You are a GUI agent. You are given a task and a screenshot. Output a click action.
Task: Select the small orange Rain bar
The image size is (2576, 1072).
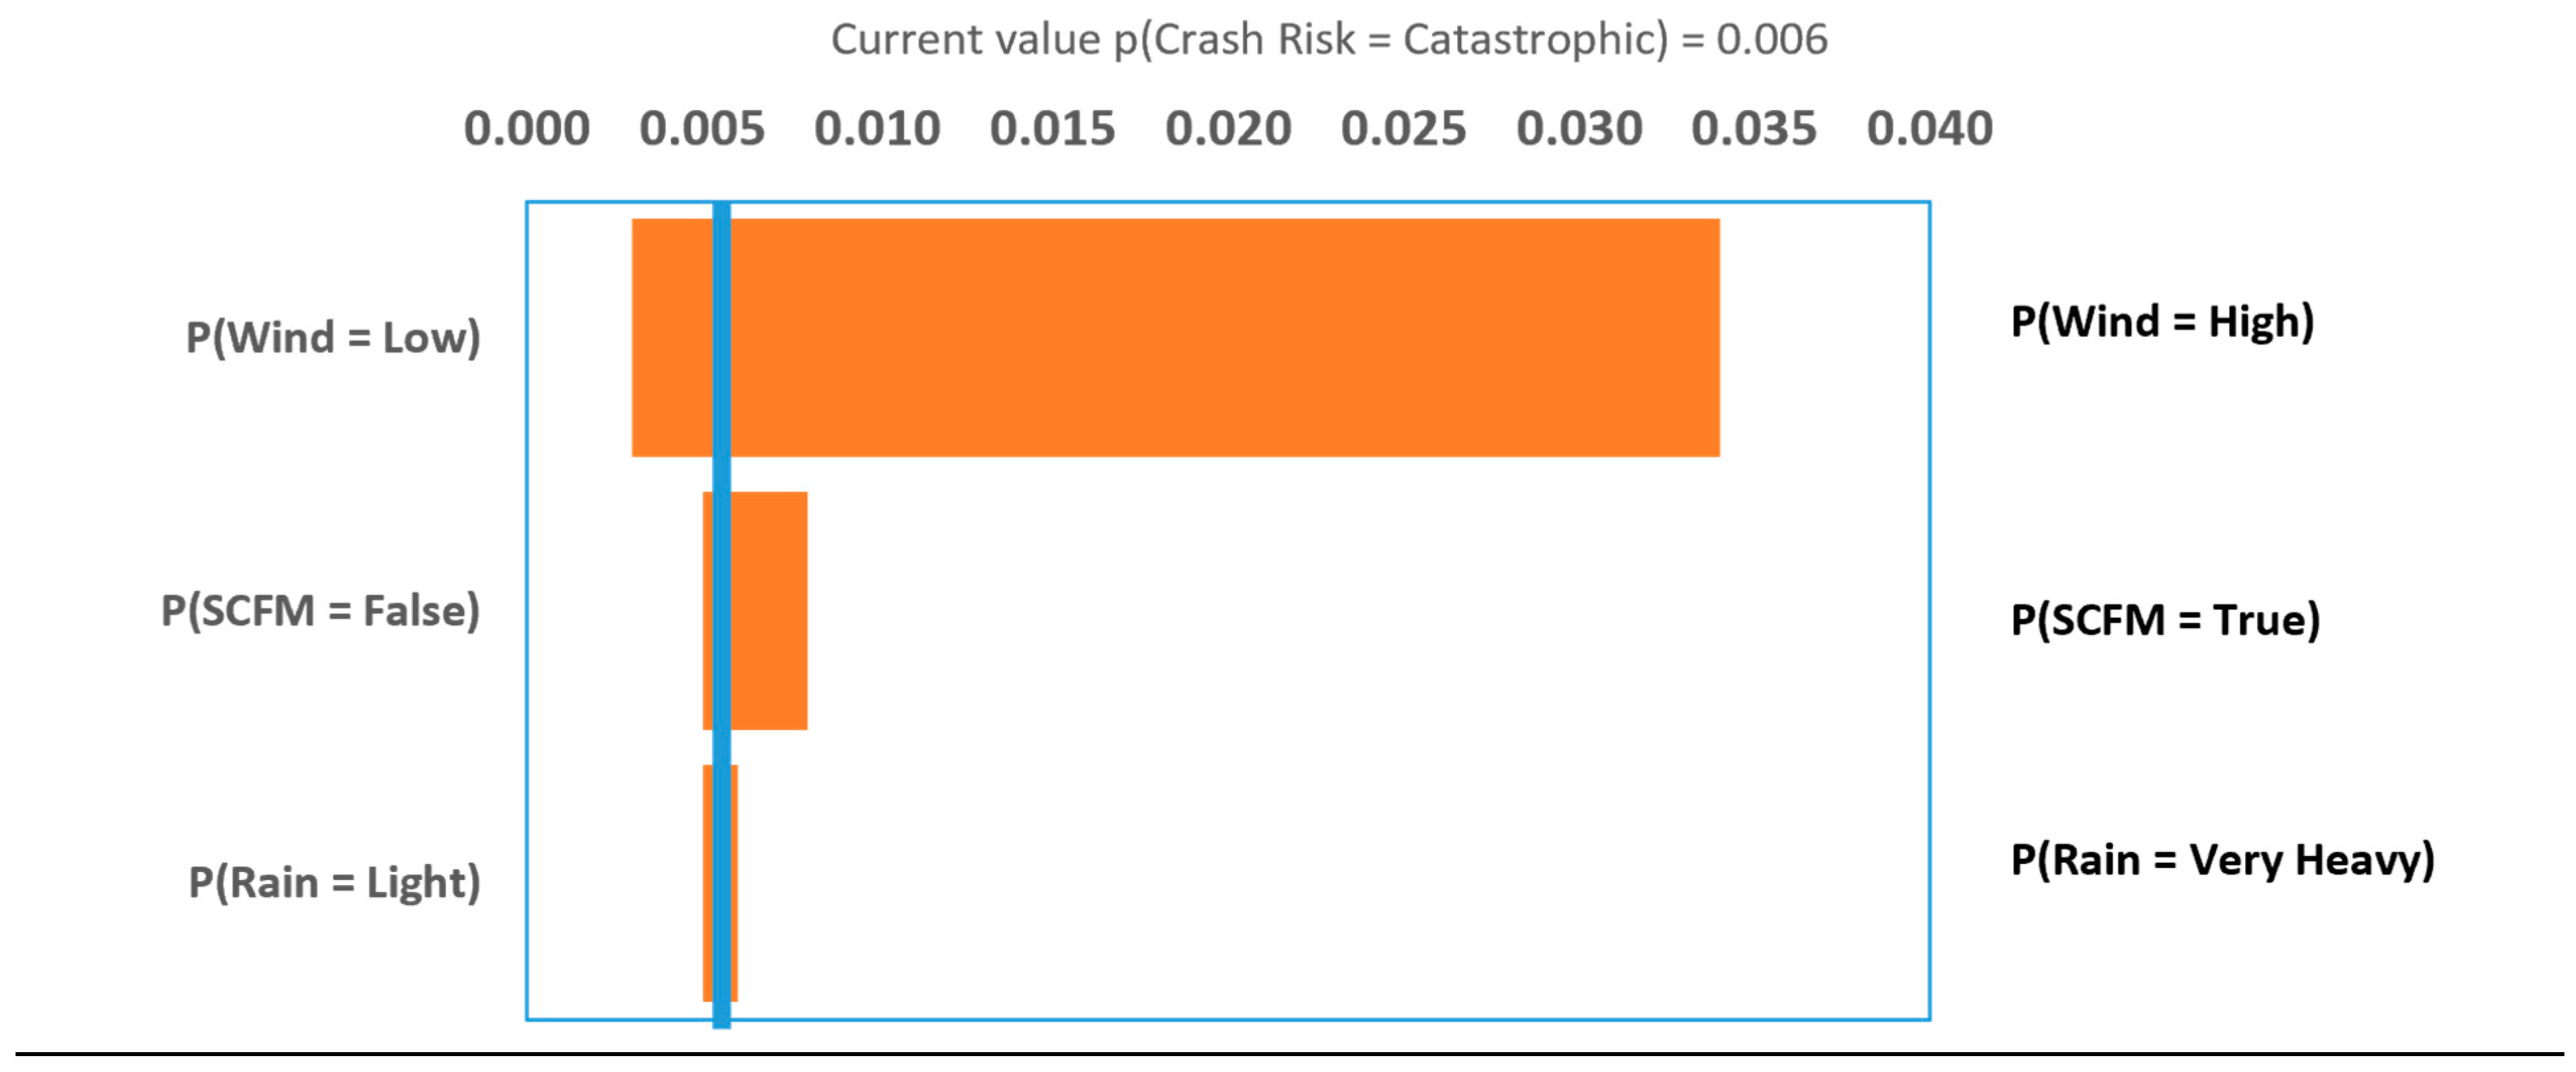click(x=734, y=883)
